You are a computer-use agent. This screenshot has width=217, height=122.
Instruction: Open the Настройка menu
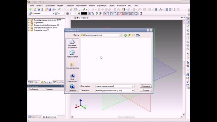[121, 5]
